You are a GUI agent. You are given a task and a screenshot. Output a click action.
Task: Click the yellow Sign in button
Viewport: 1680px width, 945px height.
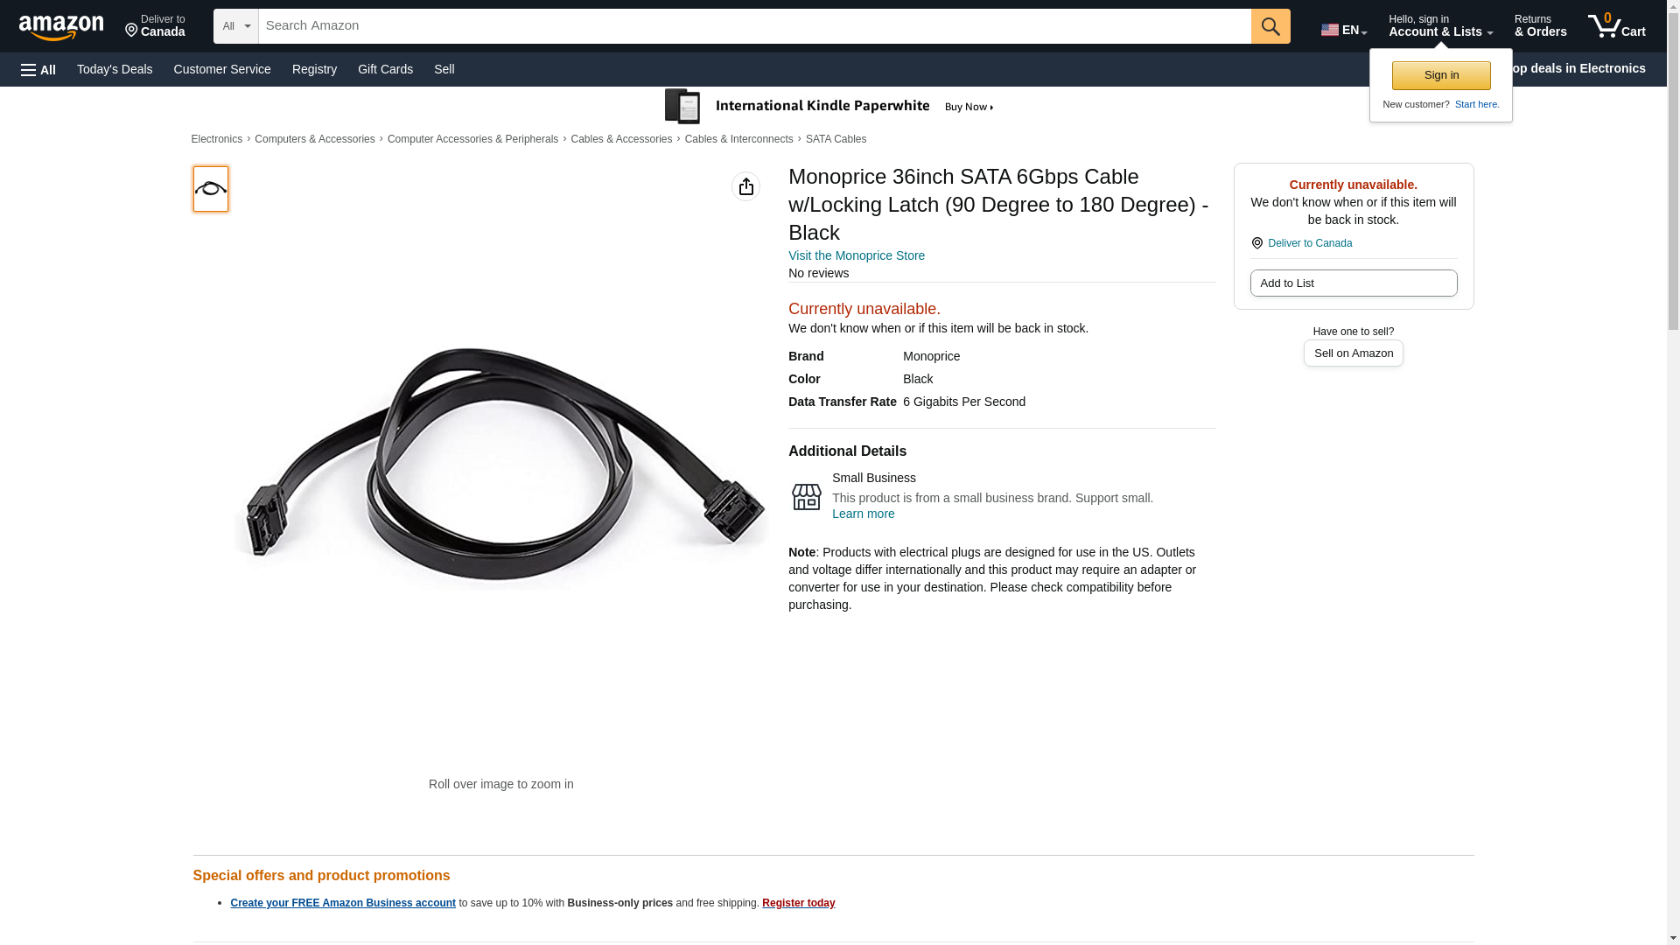click(1440, 75)
